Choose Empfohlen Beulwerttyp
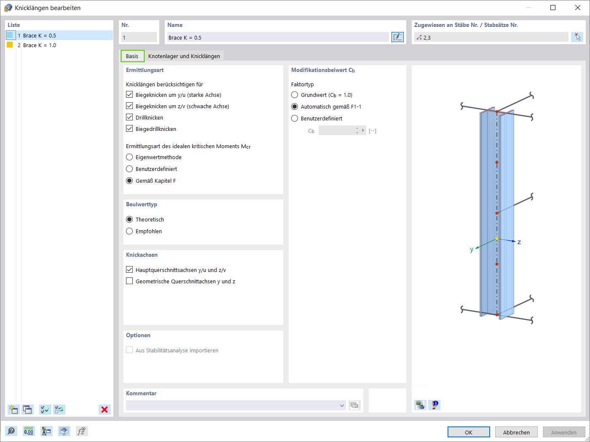 pyautogui.click(x=129, y=231)
